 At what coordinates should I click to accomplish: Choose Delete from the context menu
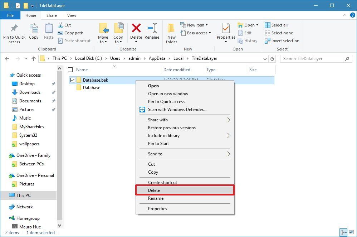(154, 190)
